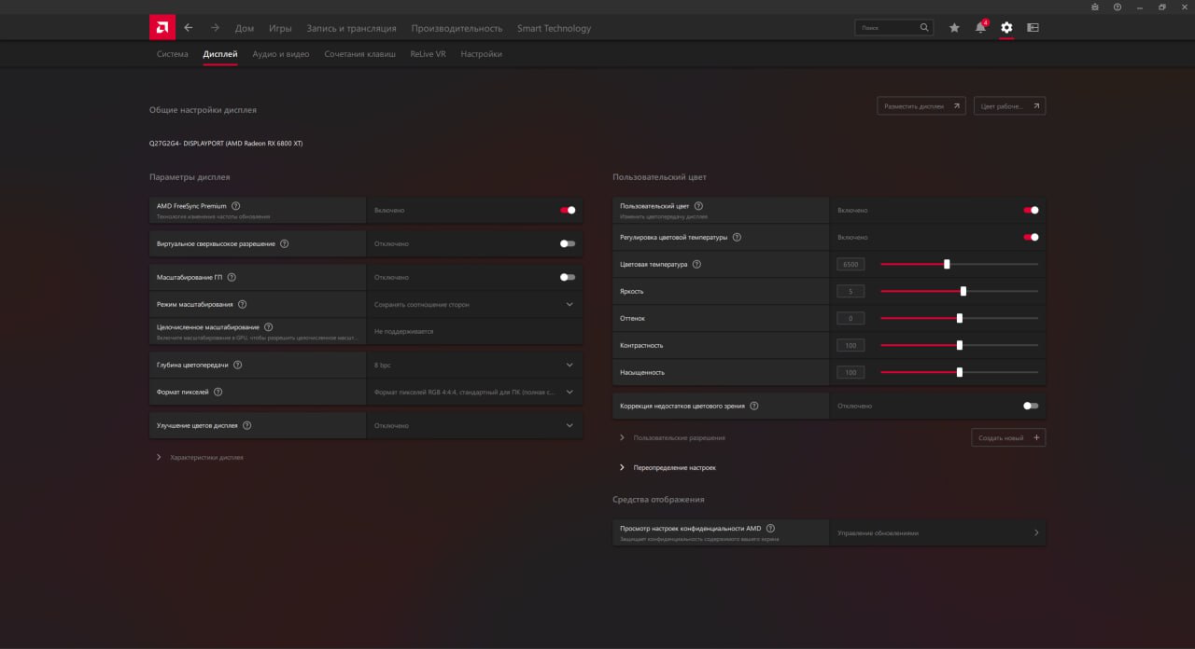Turn on Масштабирование ГП toggle
Image resolution: width=1195 pixels, height=649 pixels.
(x=568, y=277)
